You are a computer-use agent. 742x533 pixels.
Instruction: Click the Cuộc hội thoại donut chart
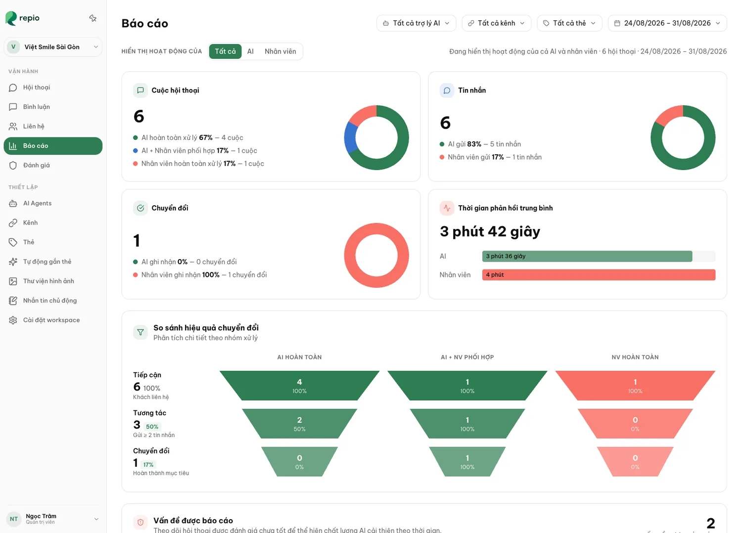tap(376, 137)
